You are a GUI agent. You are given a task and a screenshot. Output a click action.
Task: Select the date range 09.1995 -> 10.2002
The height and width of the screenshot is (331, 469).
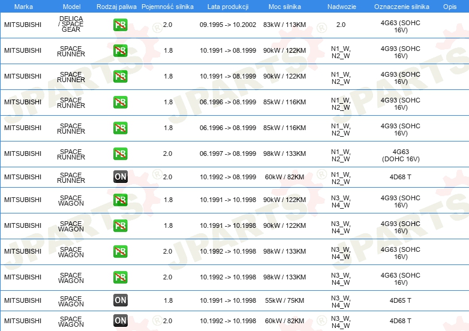pyautogui.click(x=228, y=25)
